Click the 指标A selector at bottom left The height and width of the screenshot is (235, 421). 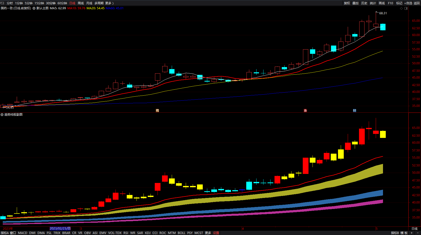5,233
